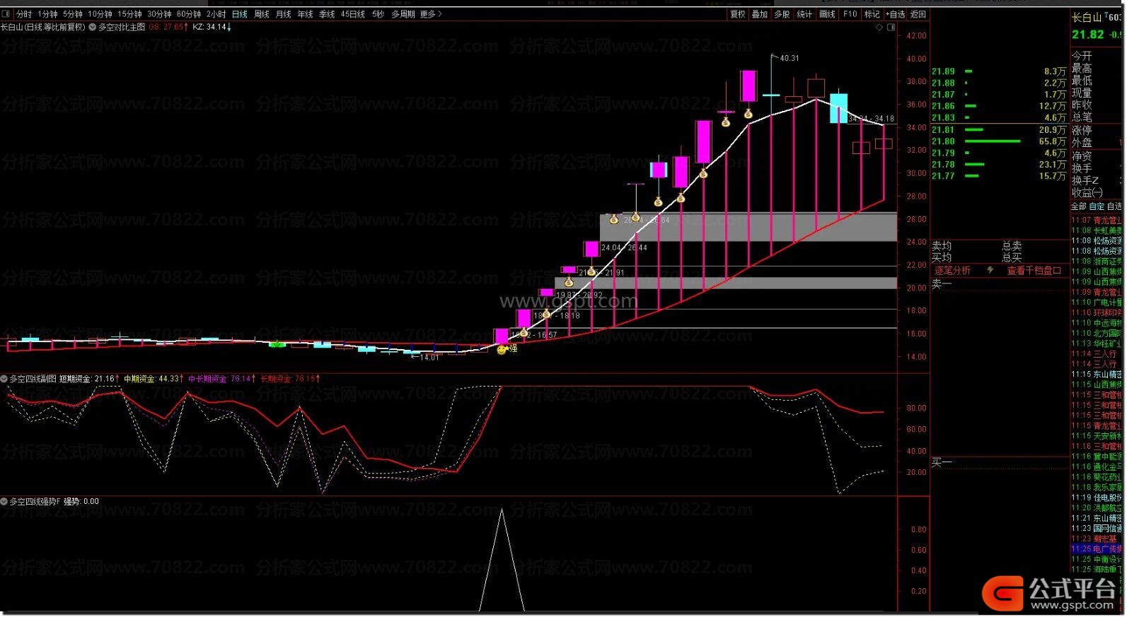
Task: Click the 40.31 high price label on chart
Action: (789, 58)
